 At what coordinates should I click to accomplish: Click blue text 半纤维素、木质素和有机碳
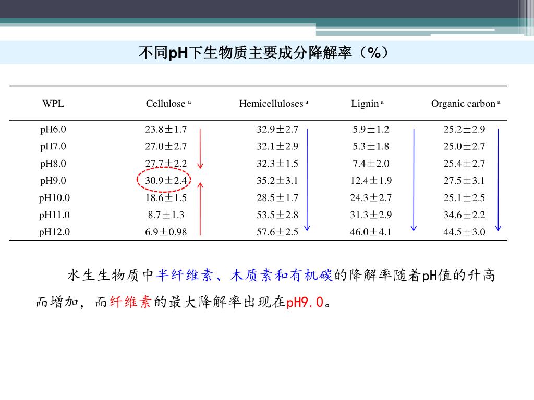244,275
